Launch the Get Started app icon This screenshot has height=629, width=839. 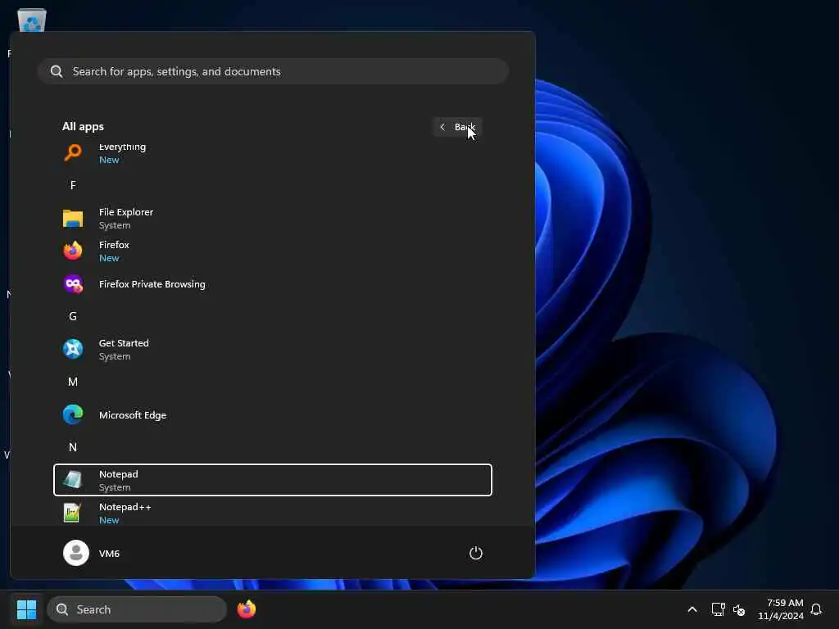[73, 349]
